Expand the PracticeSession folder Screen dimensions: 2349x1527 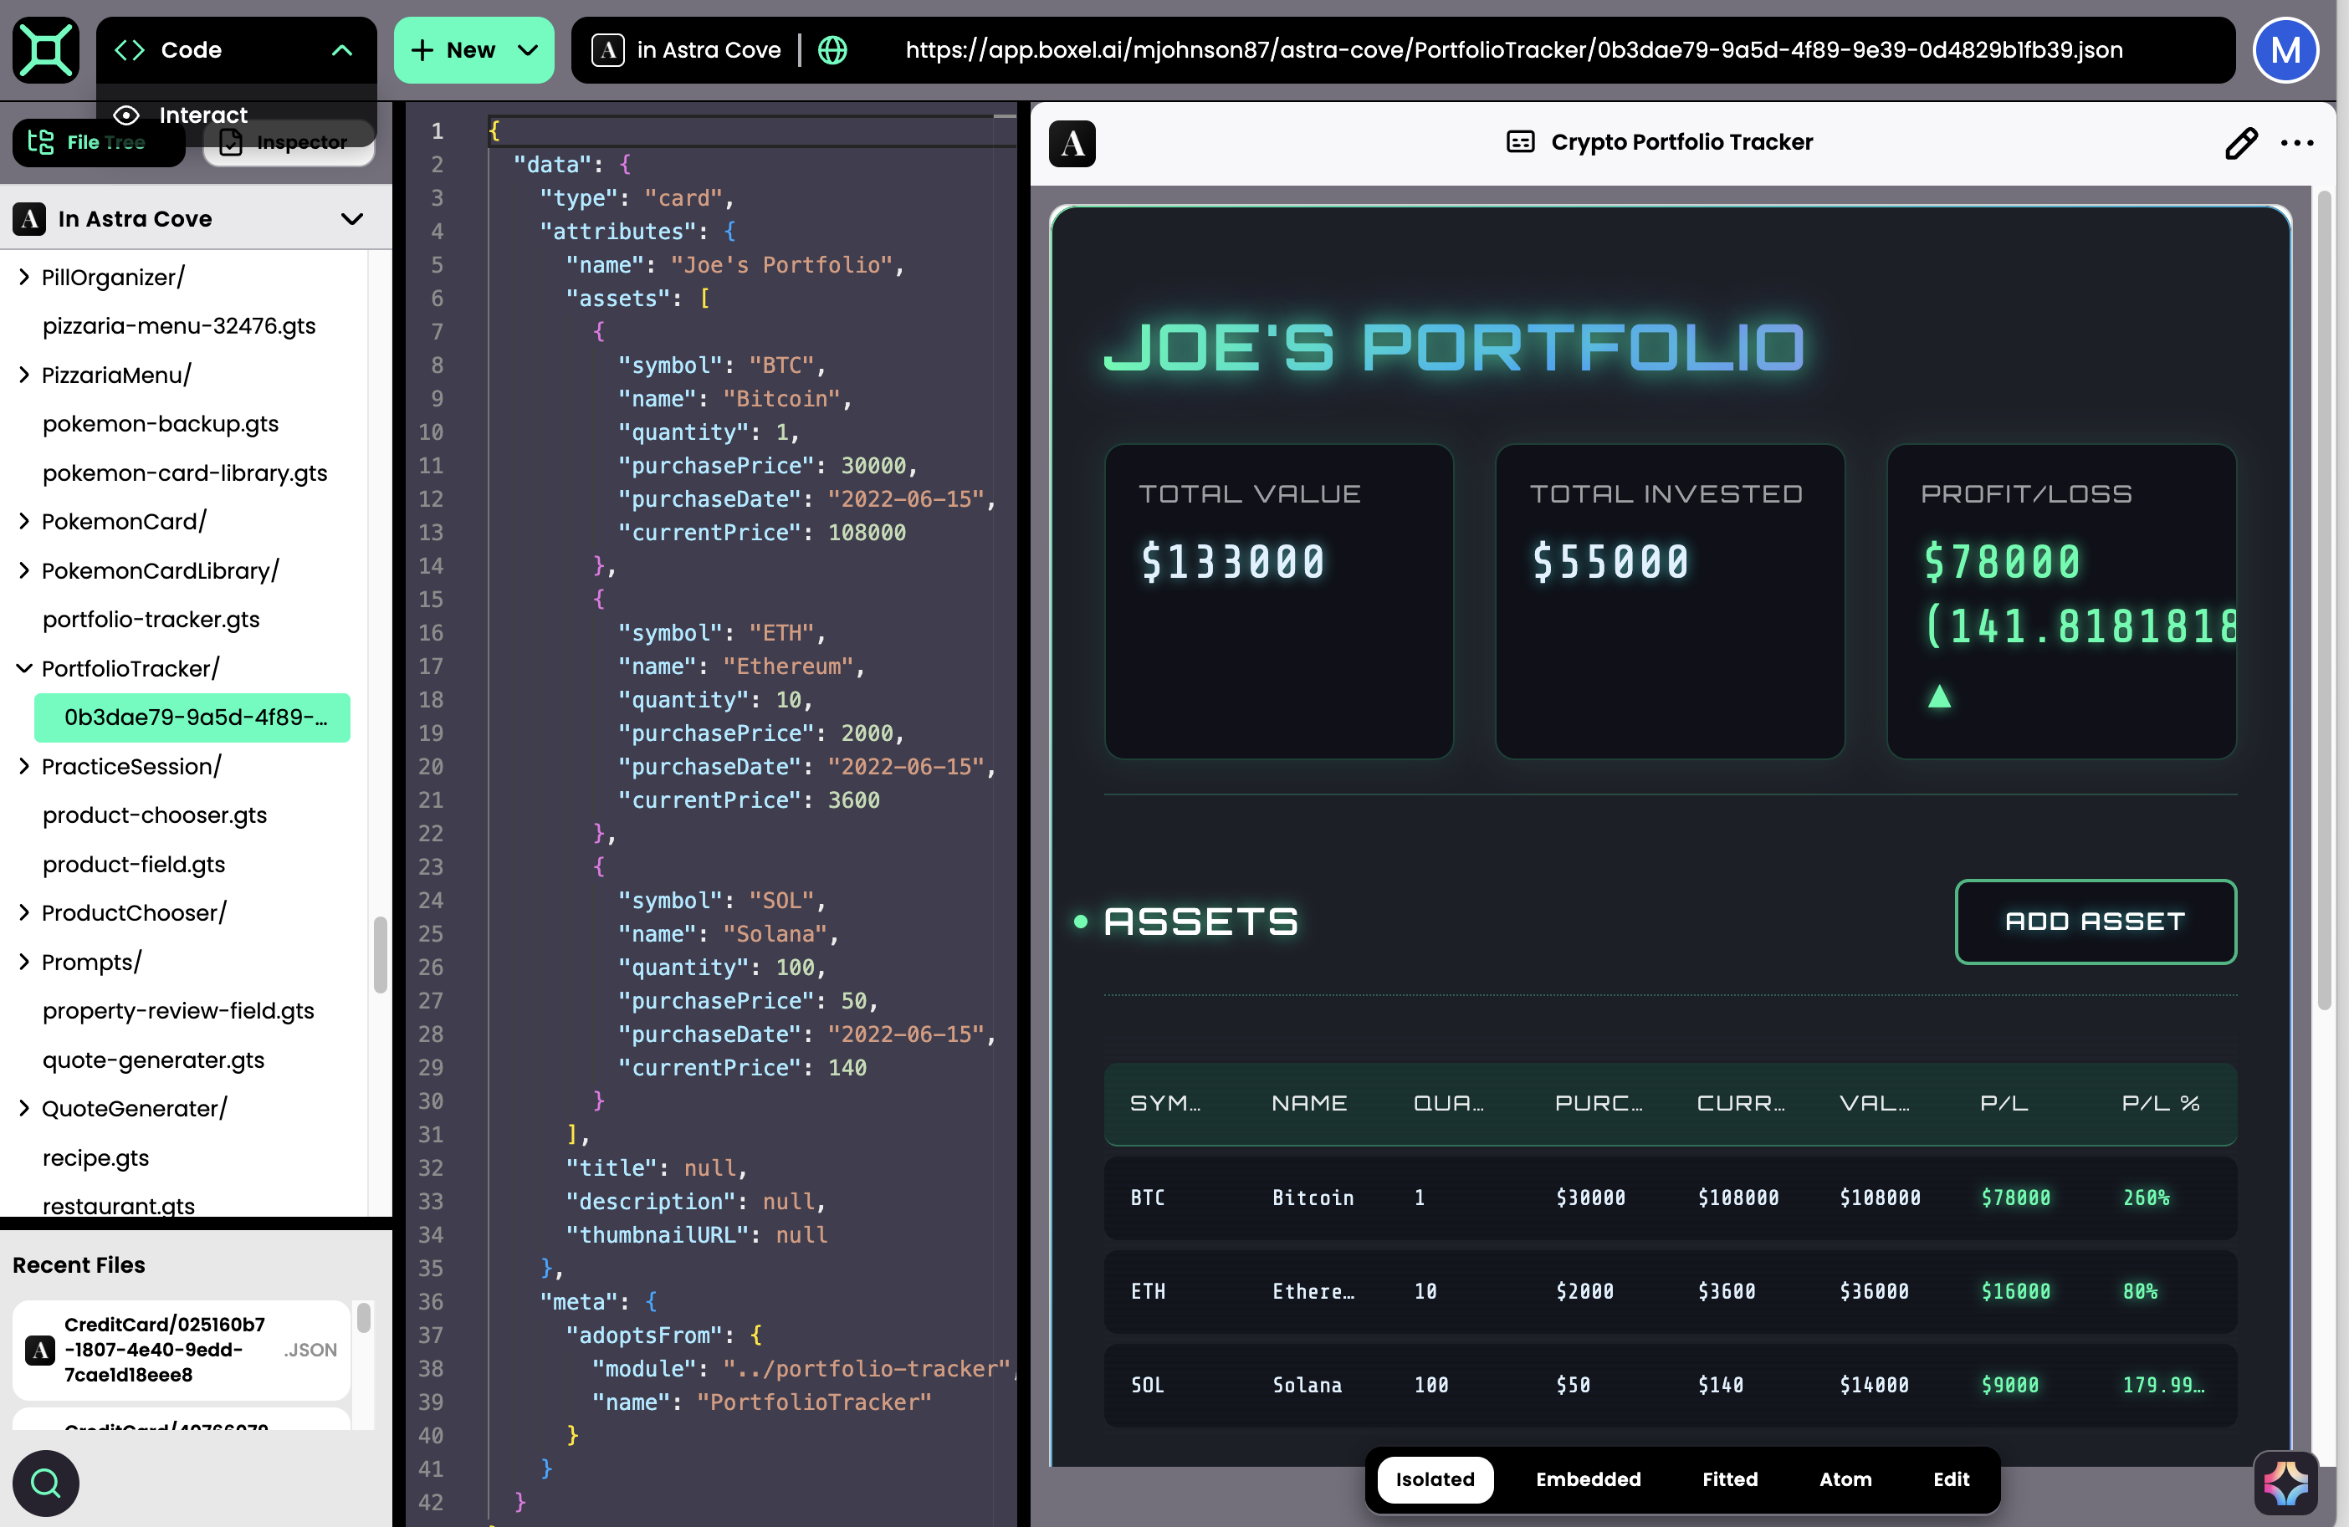pos(23,765)
